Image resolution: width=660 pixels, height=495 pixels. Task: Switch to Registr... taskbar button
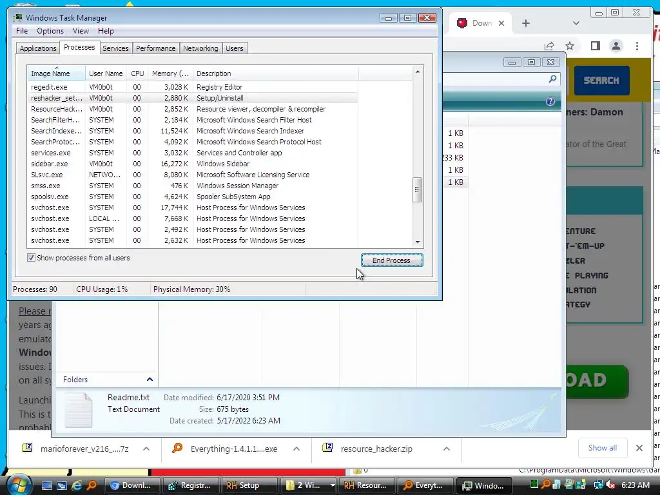(x=191, y=485)
